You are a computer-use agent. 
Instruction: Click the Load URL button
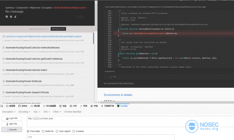click(x=12, y=118)
